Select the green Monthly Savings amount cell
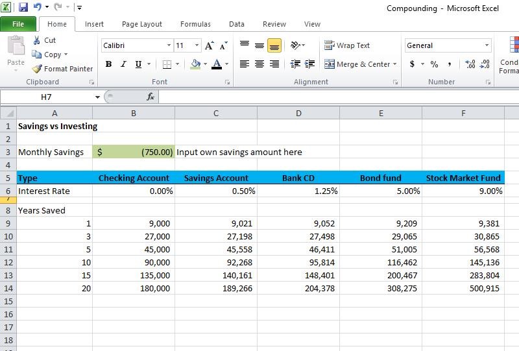Image resolution: width=519 pixels, height=351 pixels. (134, 152)
